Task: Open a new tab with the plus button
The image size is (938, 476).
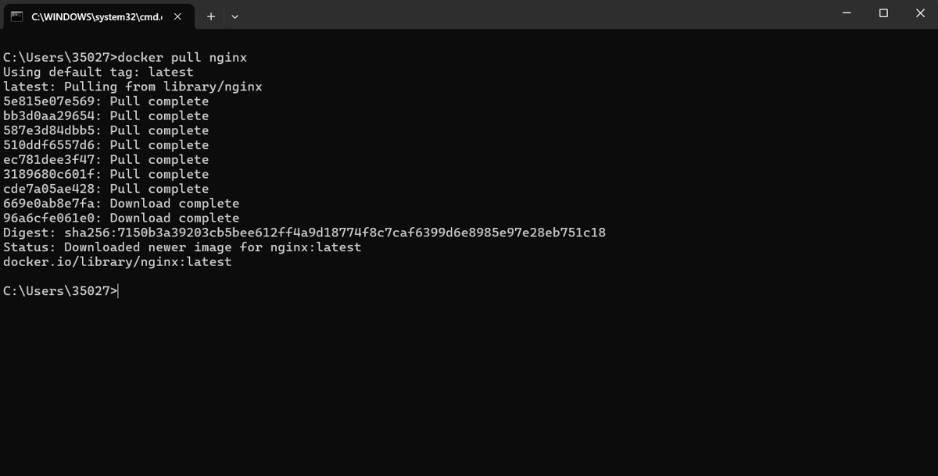Action: (x=211, y=16)
